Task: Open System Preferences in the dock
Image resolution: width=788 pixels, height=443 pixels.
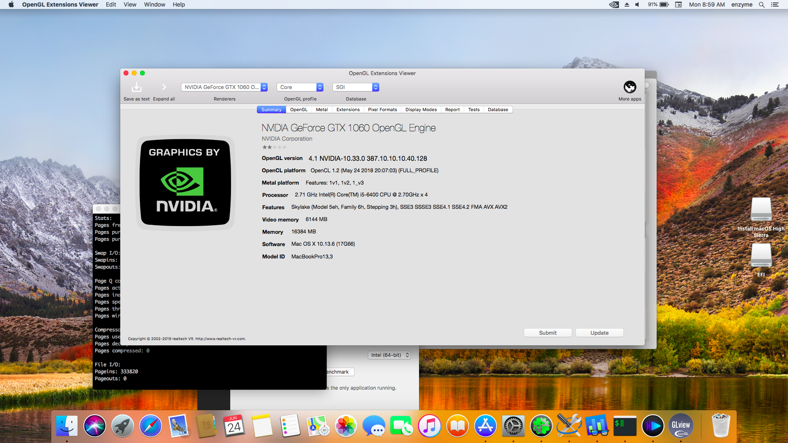Action: click(x=513, y=426)
